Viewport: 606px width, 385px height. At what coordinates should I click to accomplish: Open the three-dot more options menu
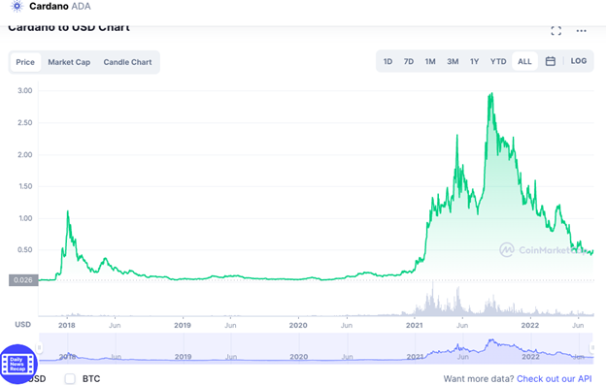(581, 31)
